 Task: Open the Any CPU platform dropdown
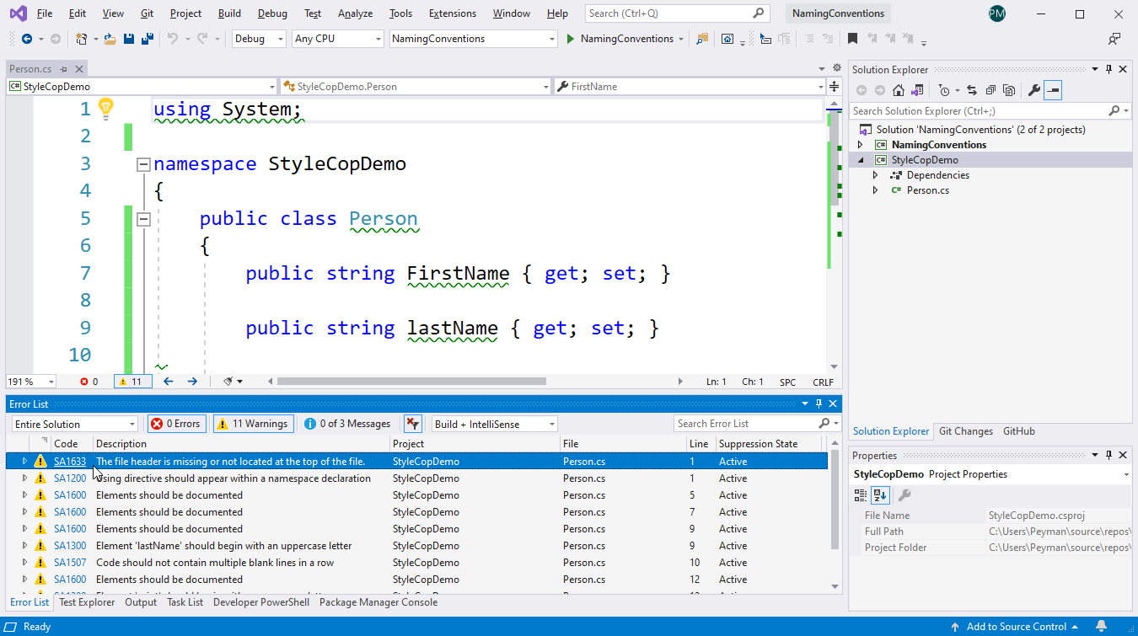click(338, 39)
